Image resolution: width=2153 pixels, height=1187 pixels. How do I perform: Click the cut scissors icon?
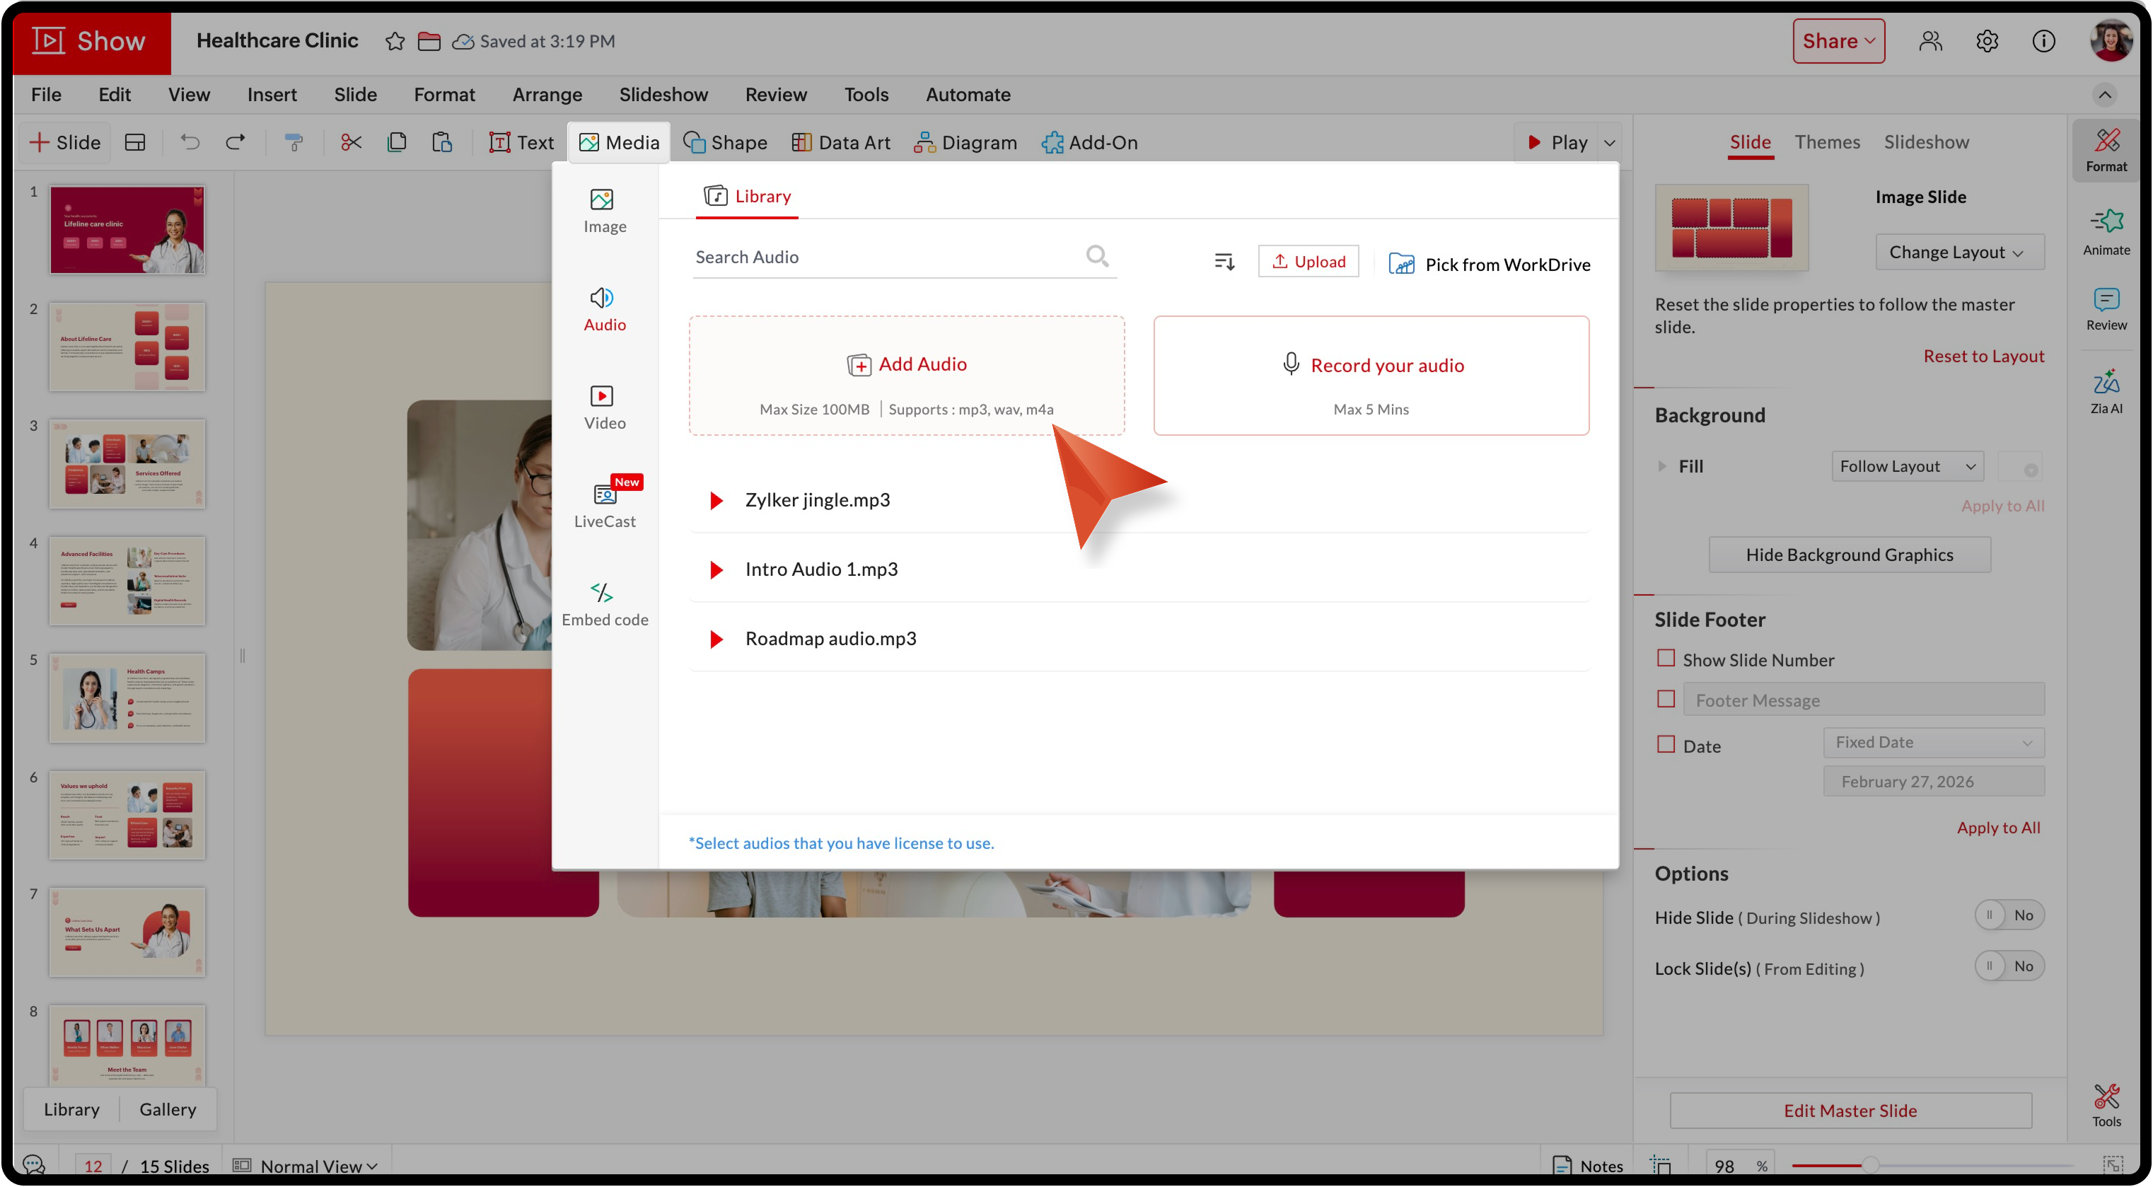pos(351,143)
